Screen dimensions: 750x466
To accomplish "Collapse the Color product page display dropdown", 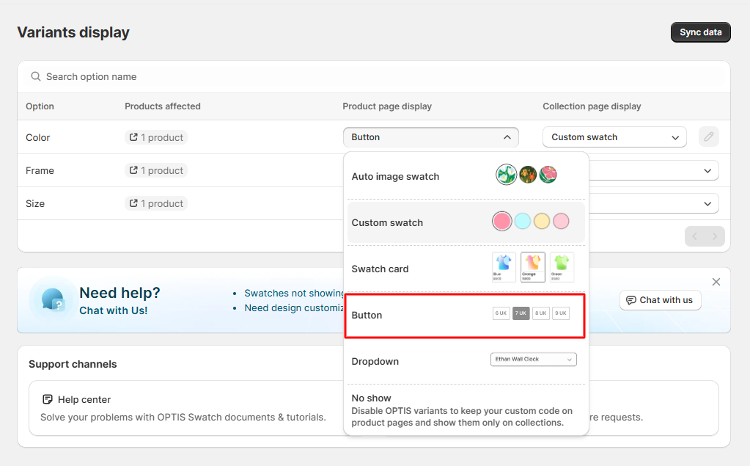I will pos(431,137).
